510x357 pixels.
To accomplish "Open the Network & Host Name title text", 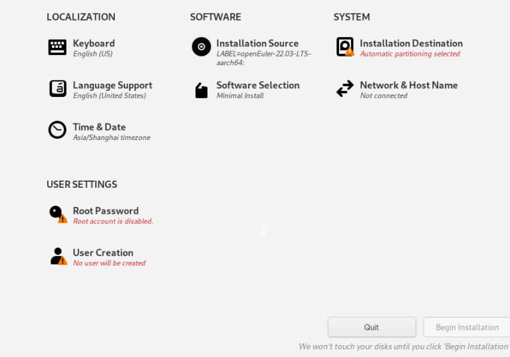I will coord(408,85).
